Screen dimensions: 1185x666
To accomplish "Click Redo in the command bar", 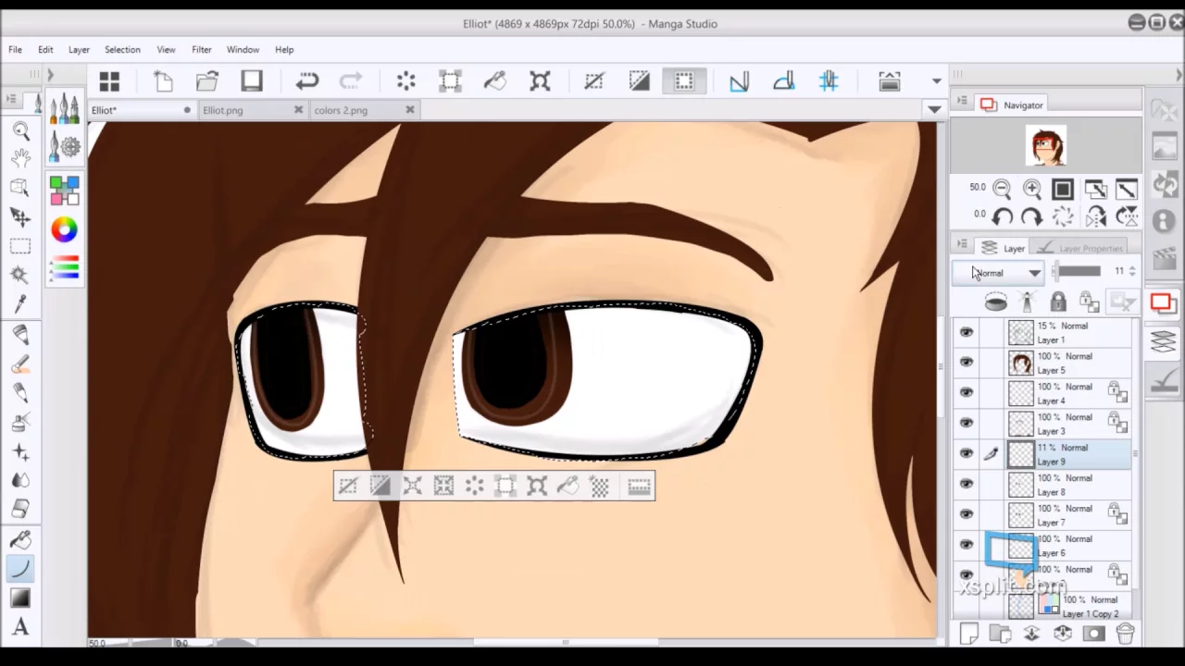I will click(352, 81).
